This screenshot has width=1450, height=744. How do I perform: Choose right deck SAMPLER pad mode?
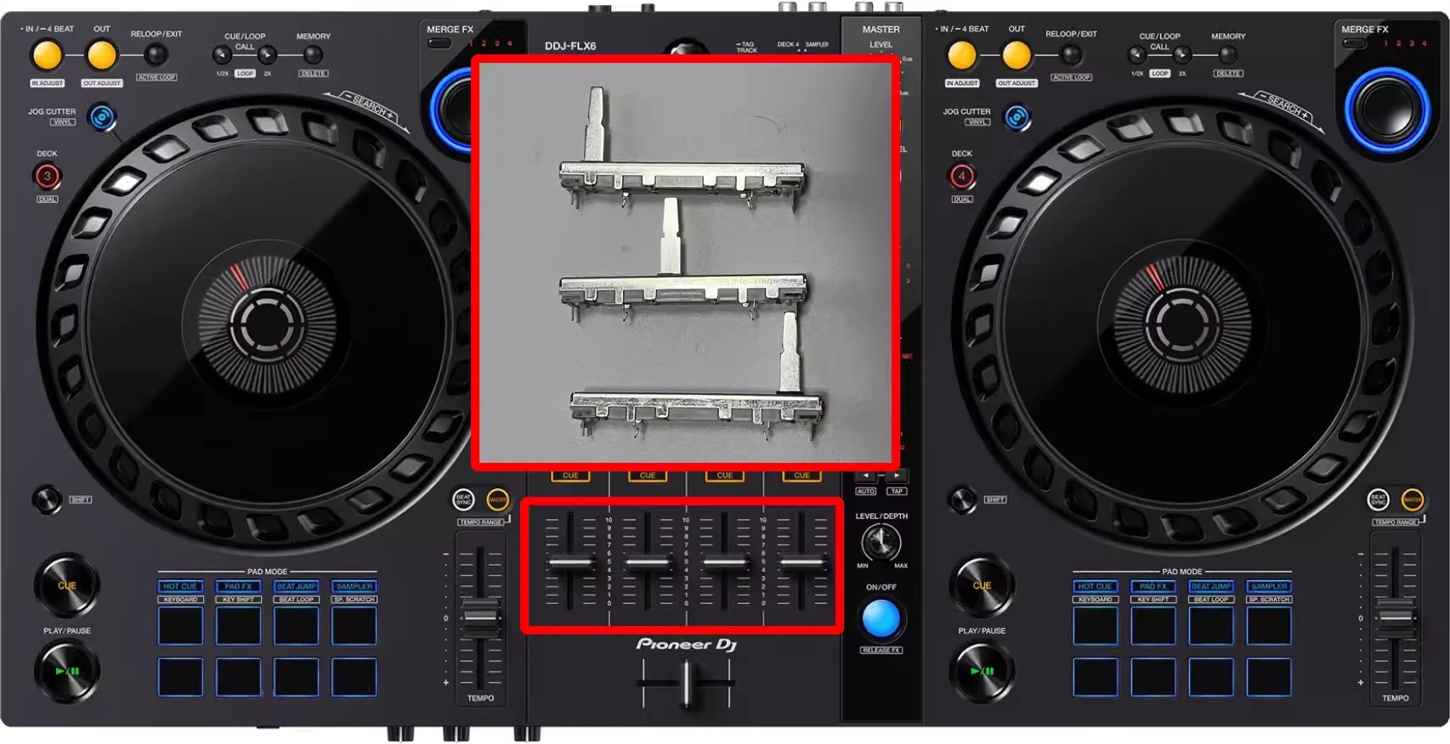pos(1269,586)
